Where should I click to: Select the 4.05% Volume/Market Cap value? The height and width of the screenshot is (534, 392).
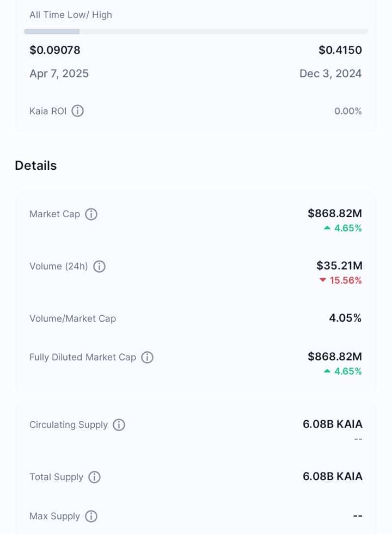coord(345,318)
